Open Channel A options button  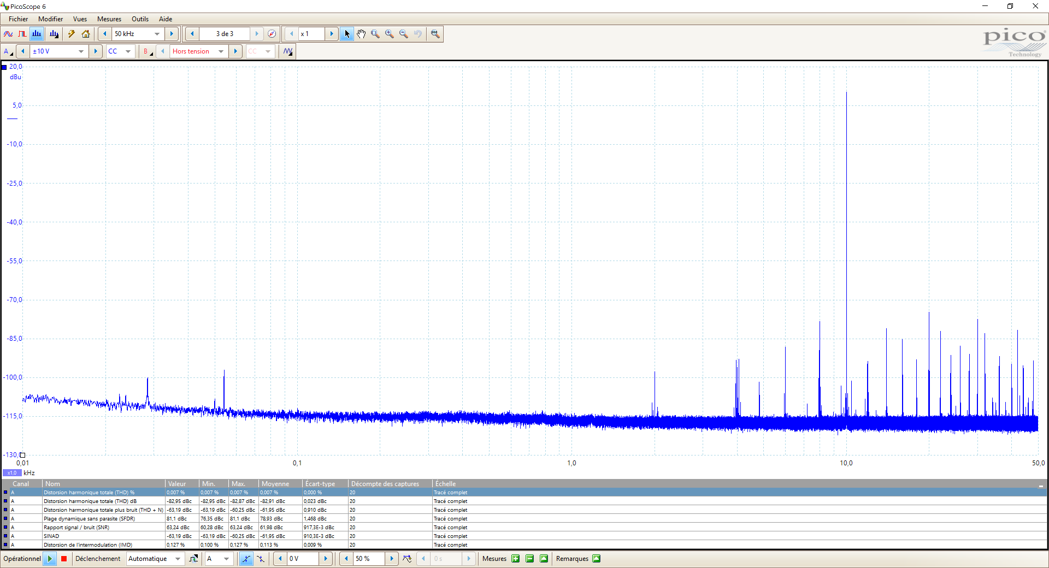(8, 51)
